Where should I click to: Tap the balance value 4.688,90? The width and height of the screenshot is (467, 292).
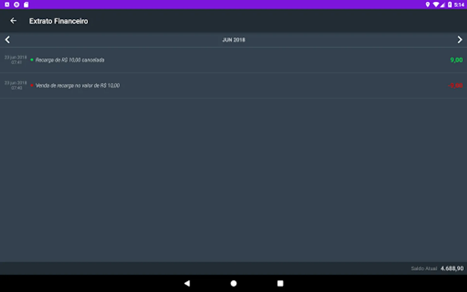pos(452,268)
